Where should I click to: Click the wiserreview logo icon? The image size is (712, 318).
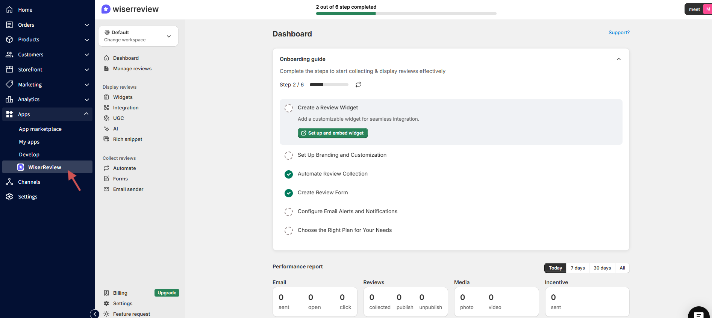106,9
